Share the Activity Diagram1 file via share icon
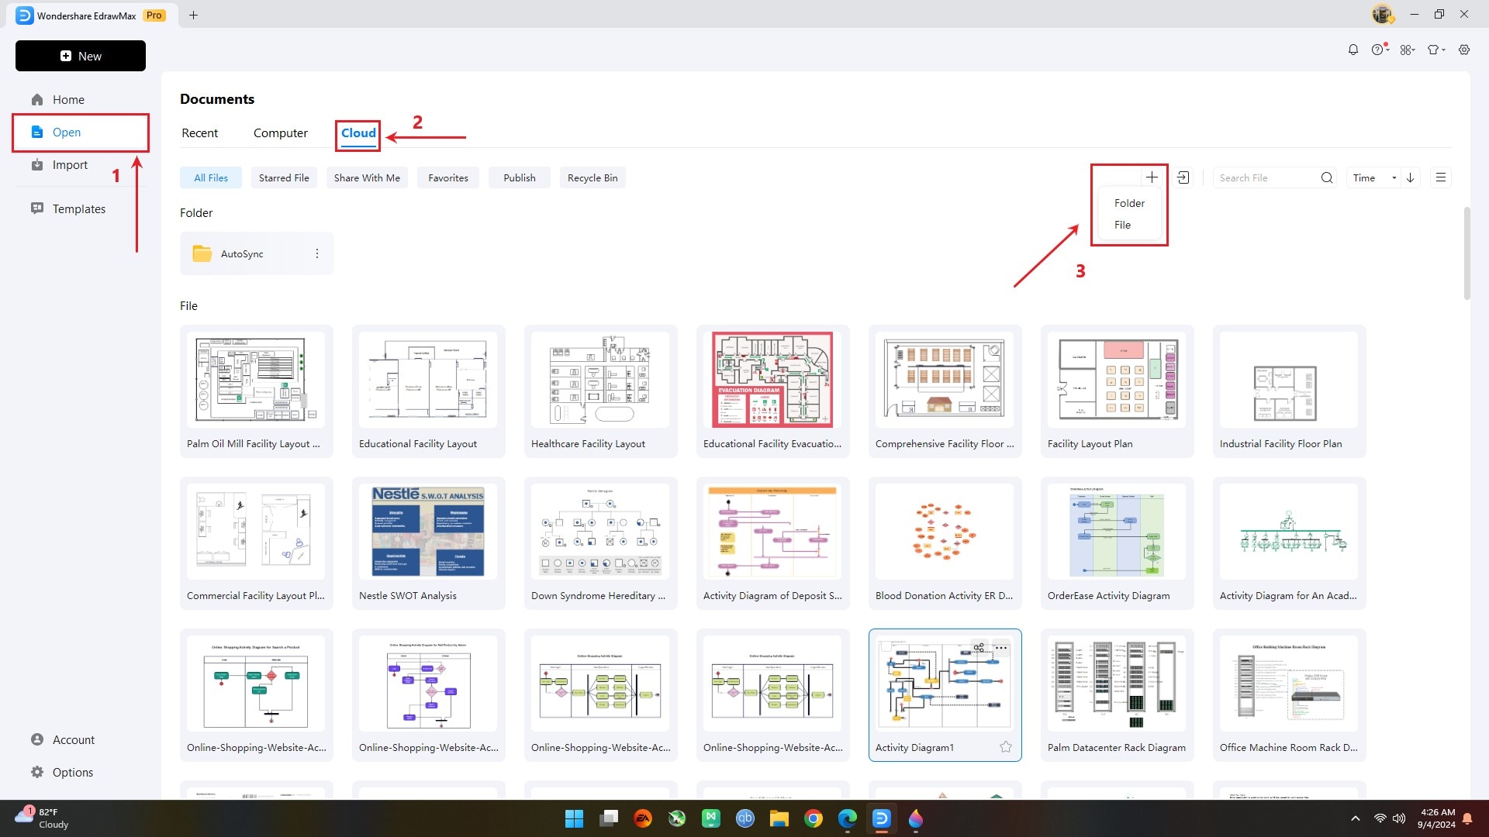 click(979, 648)
